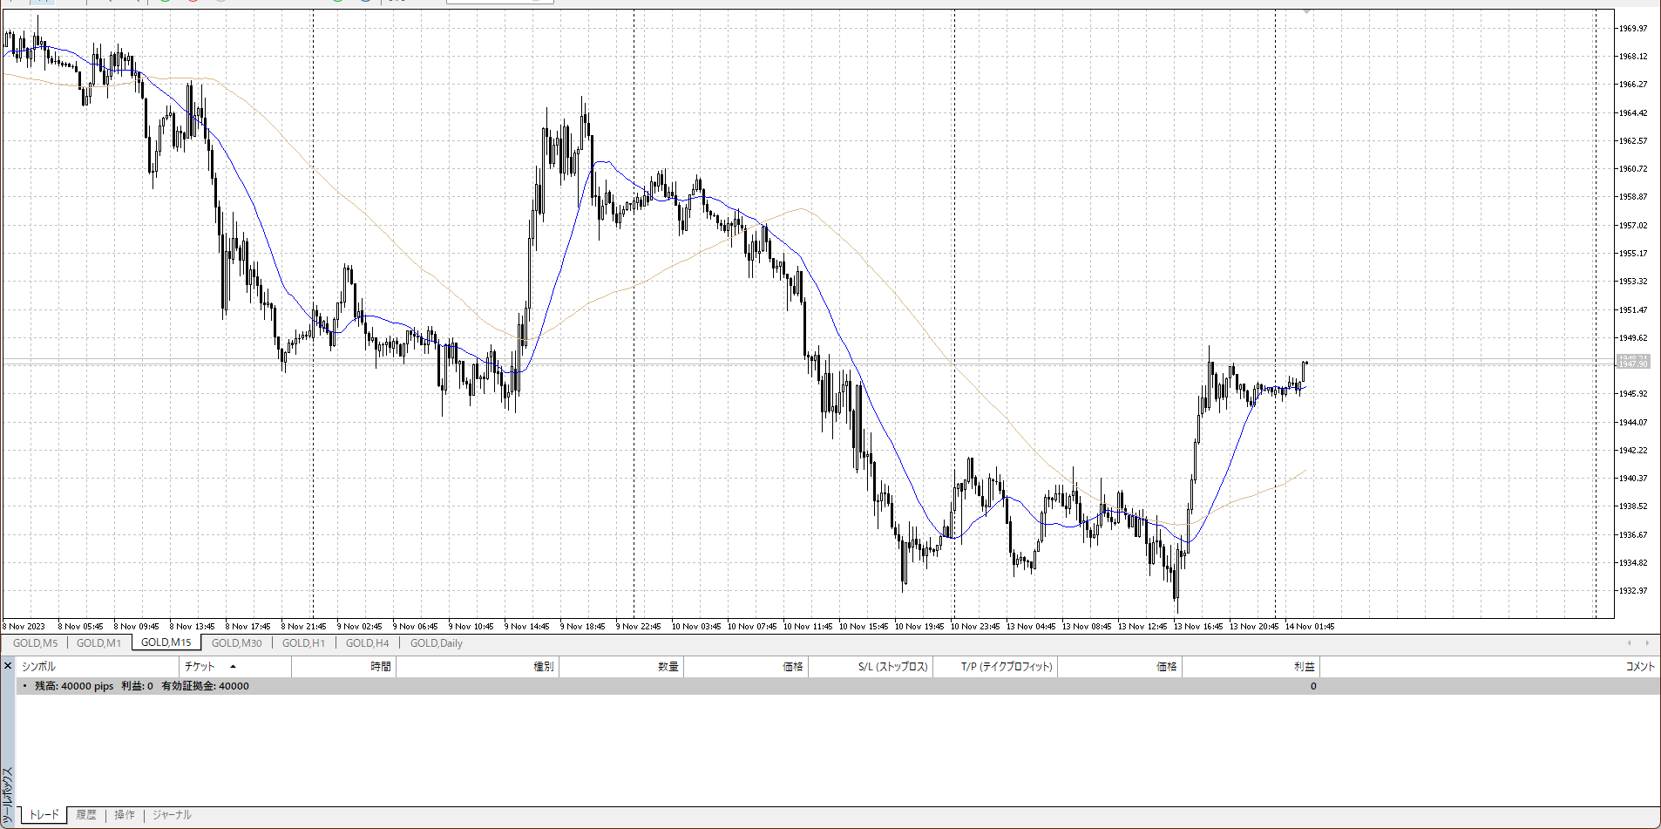This screenshot has height=829, width=1661.
Task: Click the chart shift triangle marker
Action: 1306,11
